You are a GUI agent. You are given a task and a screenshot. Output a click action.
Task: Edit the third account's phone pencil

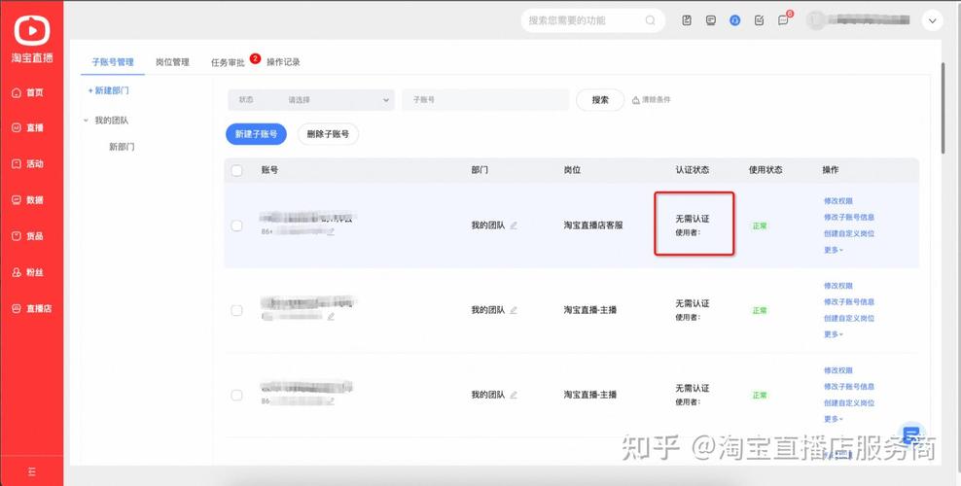331,401
